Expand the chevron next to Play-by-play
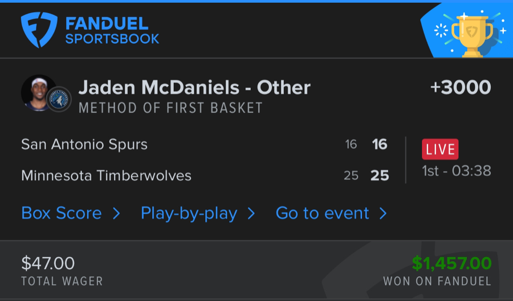Screen dimensions: 513x301 point(251,213)
